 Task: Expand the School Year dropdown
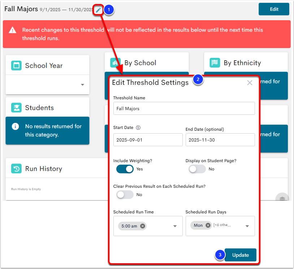(82, 85)
